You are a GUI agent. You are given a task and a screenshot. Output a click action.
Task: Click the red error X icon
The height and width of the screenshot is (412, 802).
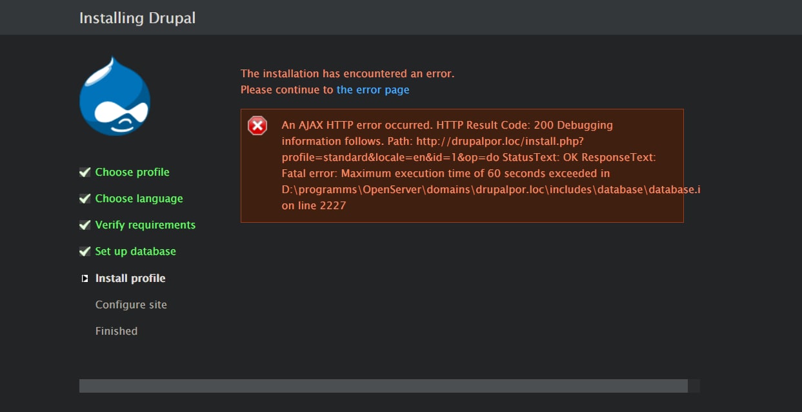tap(257, 126)
